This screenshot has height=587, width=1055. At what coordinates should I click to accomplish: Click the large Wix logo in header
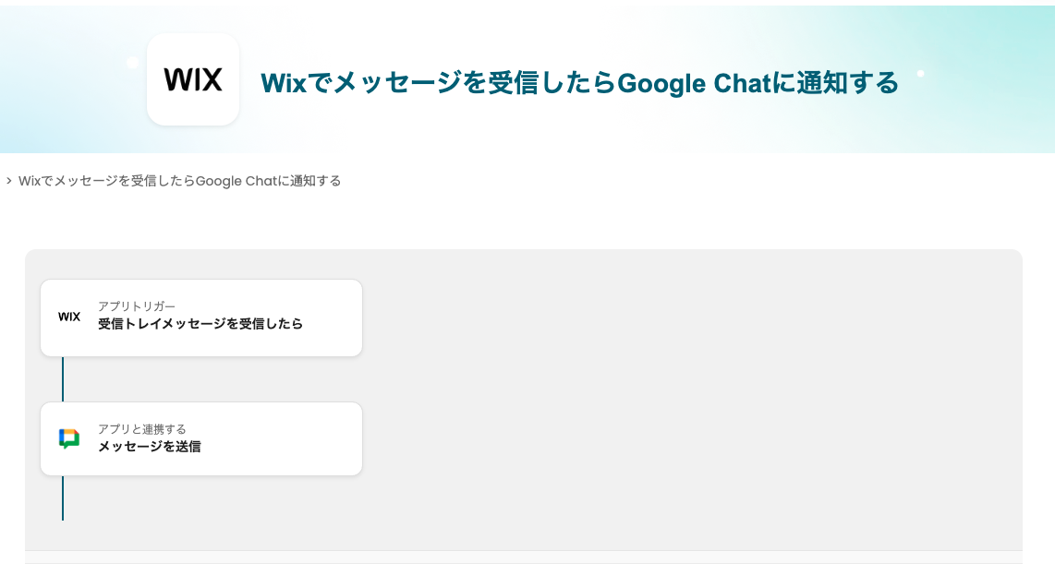193,79
